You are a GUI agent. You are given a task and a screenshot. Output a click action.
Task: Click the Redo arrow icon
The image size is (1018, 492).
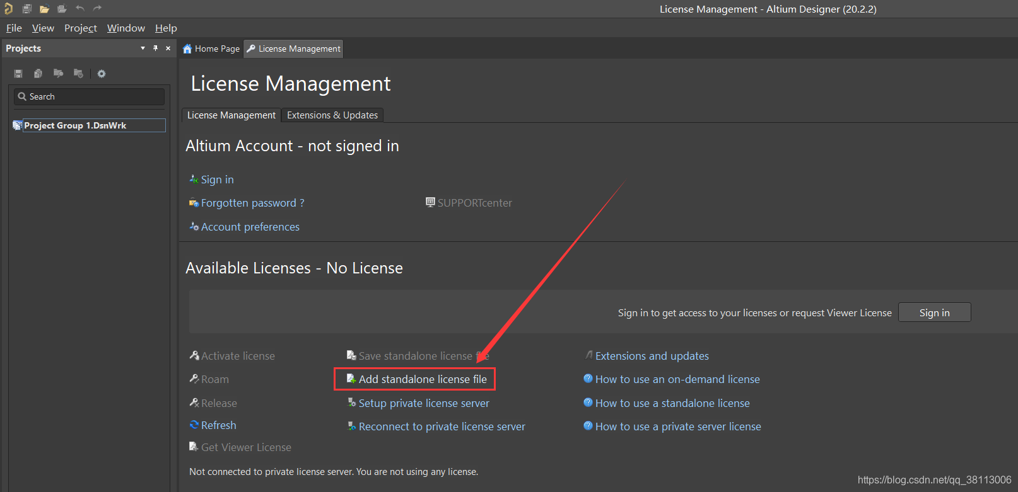[97, 9]
